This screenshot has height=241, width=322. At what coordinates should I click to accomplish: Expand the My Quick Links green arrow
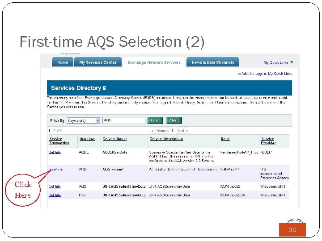(292, 62)
